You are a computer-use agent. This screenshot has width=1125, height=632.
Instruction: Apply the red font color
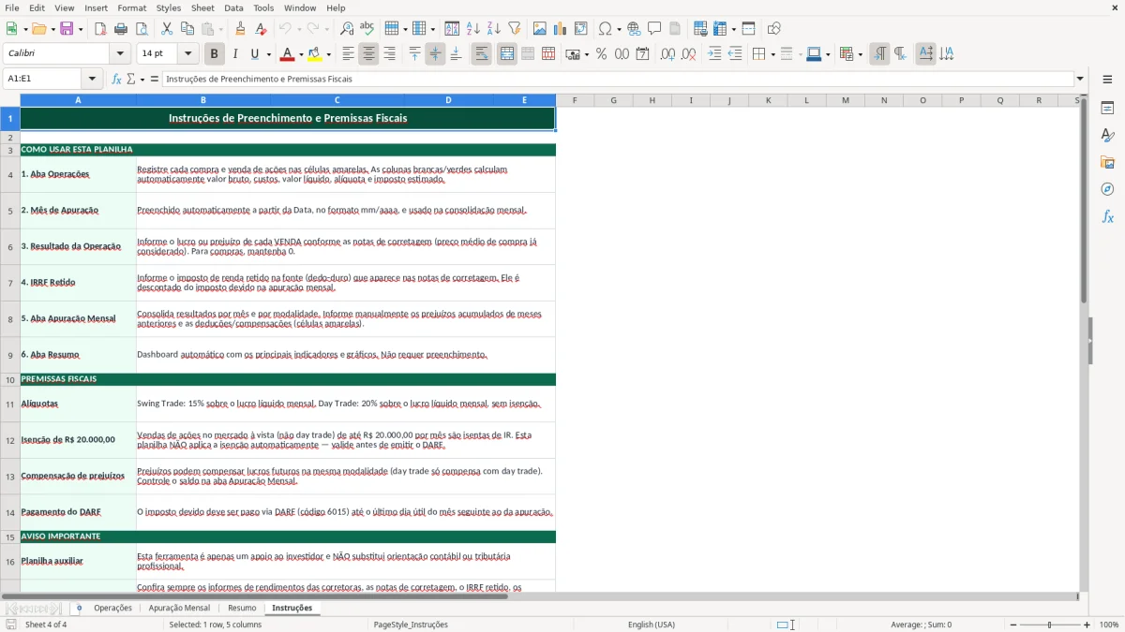(x=288, y=54)
